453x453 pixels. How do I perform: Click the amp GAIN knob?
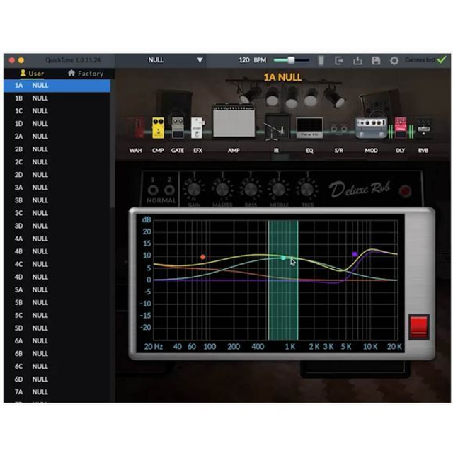[x=194, y=190]
